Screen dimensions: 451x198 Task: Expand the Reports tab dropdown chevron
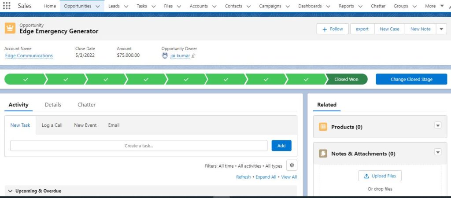[x=360, y=6]
